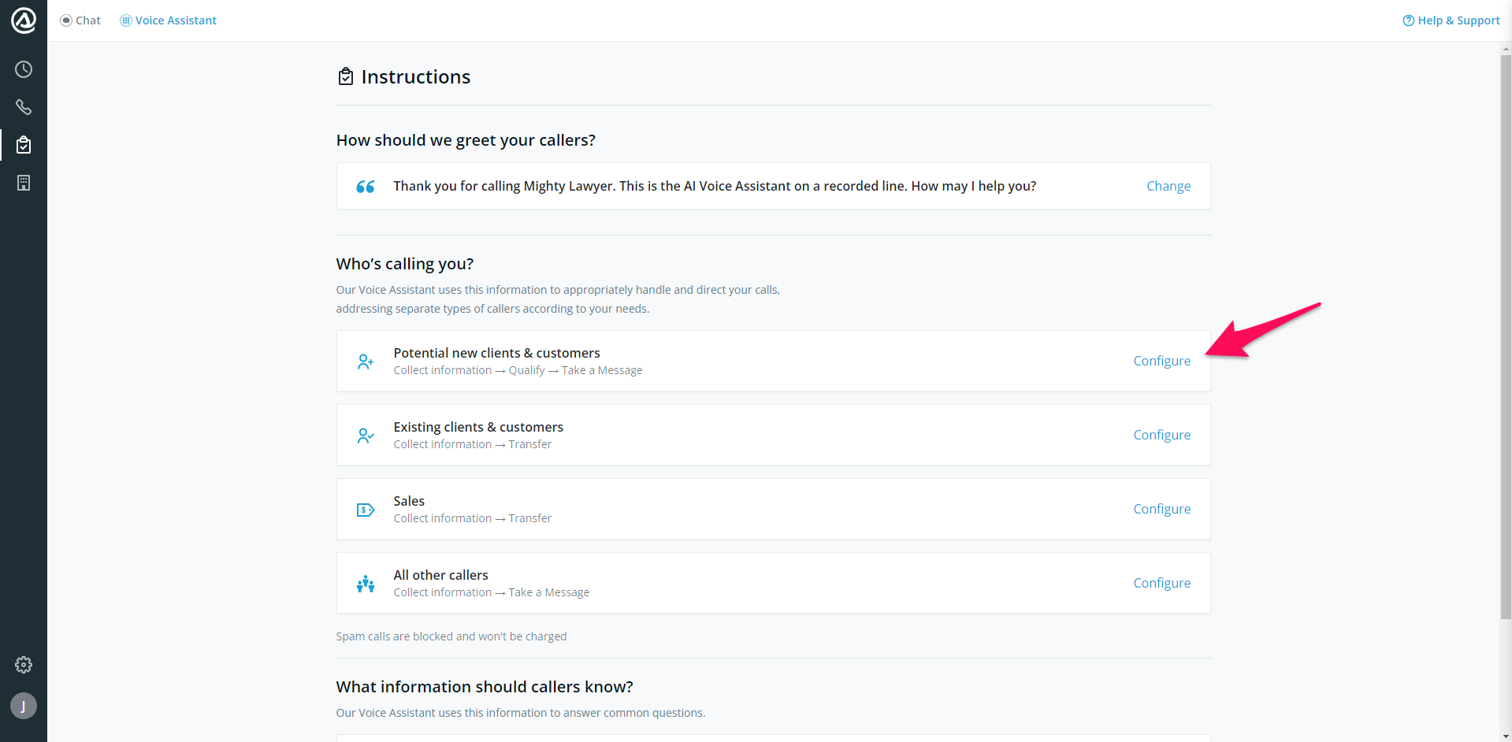Screen dimensions: 1512x742
Task: Open Help & Support link
Action: pyautogui.click(x=1451, y=20)
